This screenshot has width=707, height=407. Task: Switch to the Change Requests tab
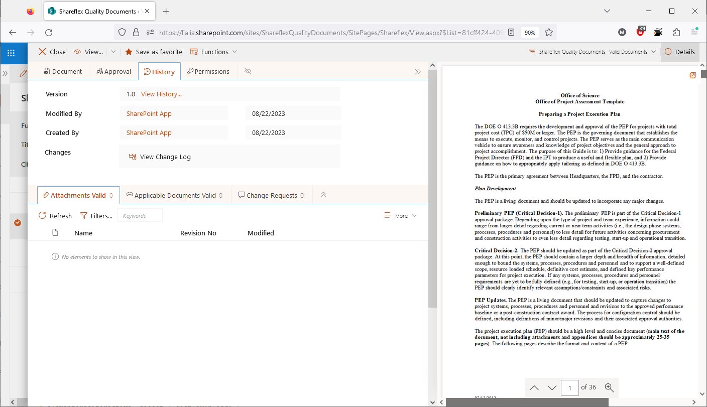(x=271, y=195)
